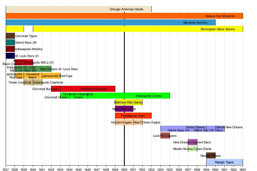Viewport: 257px width, 171px height.
Task: Click the 1950 year label on axis
Action: [x=124, y=169]
